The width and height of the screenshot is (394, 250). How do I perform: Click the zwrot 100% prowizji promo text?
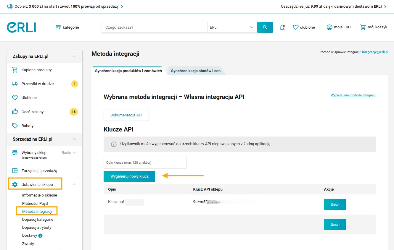point(78,7)
